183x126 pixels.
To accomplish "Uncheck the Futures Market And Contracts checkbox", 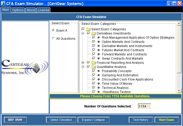I will (x=93, y=50).
